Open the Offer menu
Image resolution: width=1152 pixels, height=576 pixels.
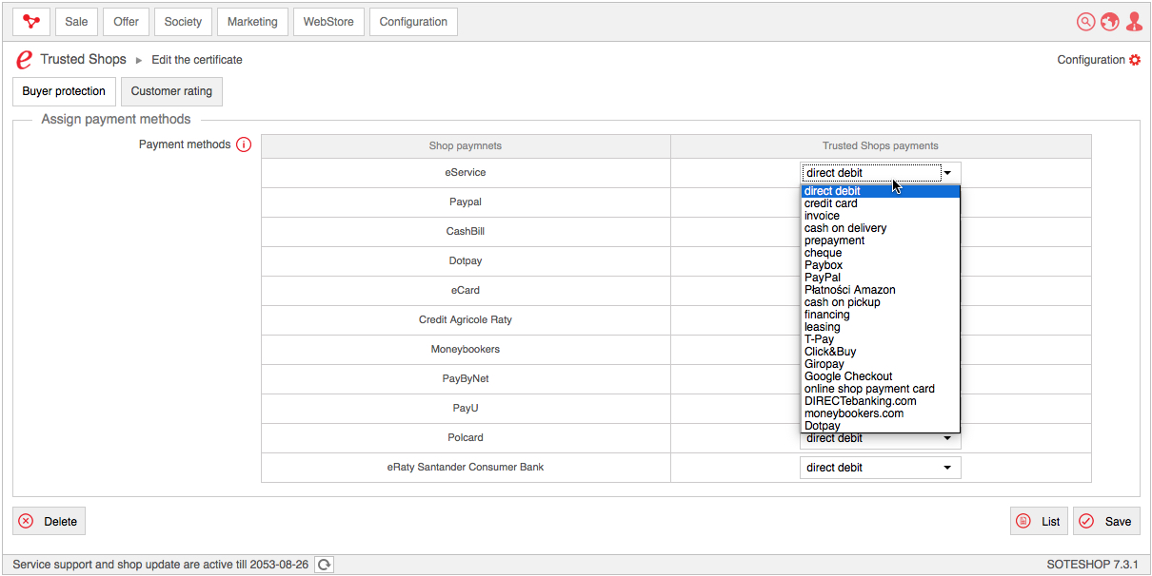pos(126,22)
